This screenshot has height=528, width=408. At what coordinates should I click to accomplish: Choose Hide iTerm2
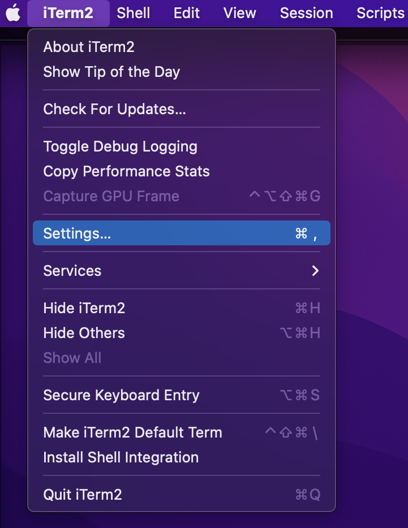182,308
